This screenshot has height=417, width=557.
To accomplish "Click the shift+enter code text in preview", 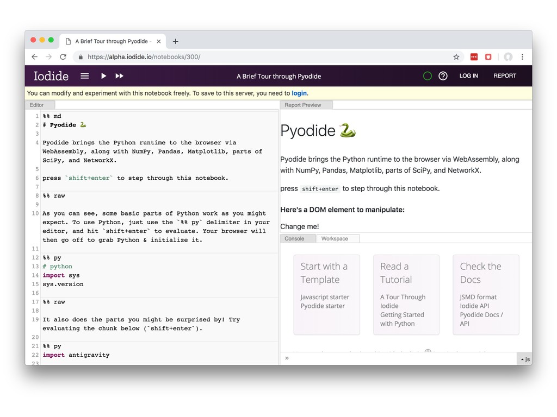I will click(x=320, y=189).
